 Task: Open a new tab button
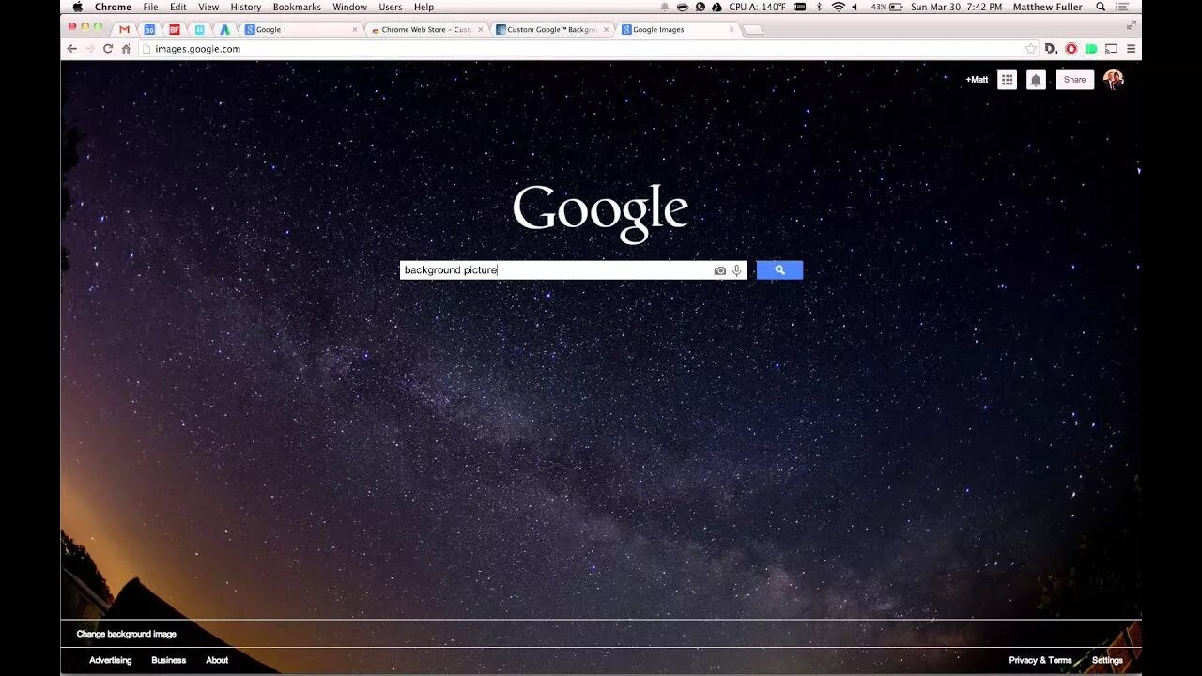[x=753, y=30]
